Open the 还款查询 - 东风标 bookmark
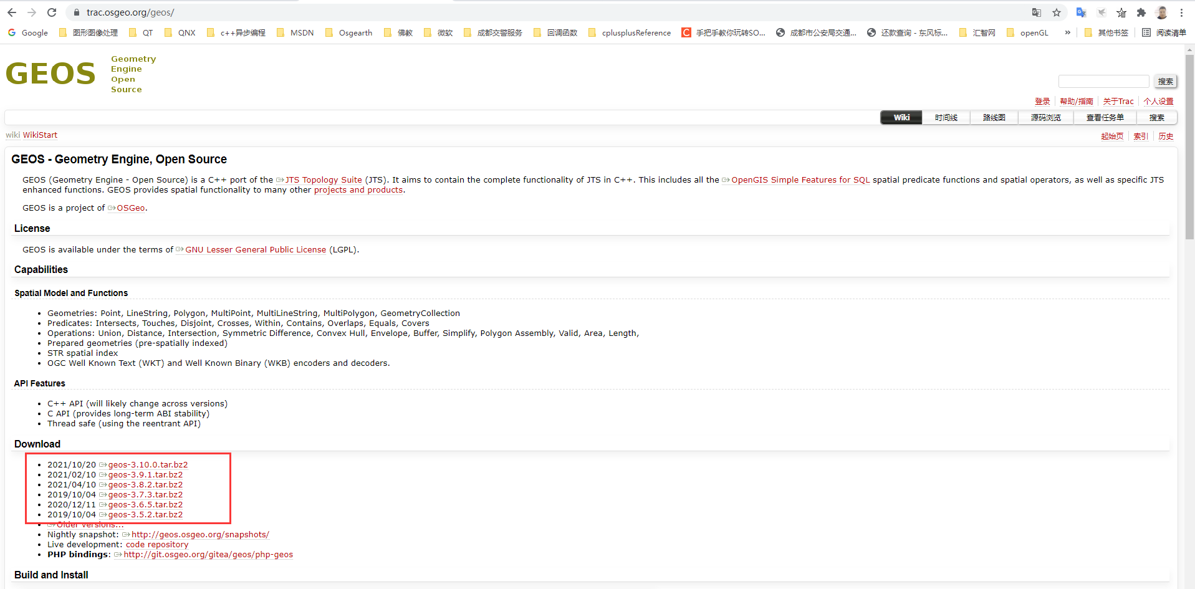 click(907, 33)
